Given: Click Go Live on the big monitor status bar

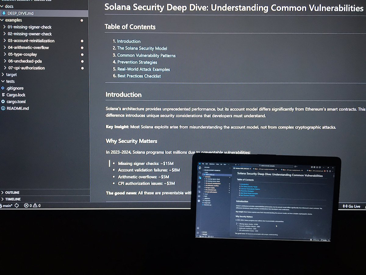Looking at the screenshot, I should (x=351, y=206).
